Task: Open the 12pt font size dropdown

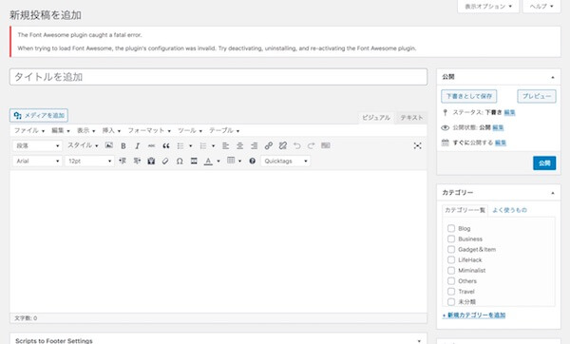Action: tap(89, 161)
